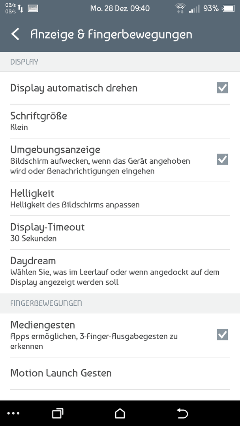This screenshot has height=426, width=240.
Task: Open the three-dot menu in navigation bar
Action: click(x=13, y=413)
